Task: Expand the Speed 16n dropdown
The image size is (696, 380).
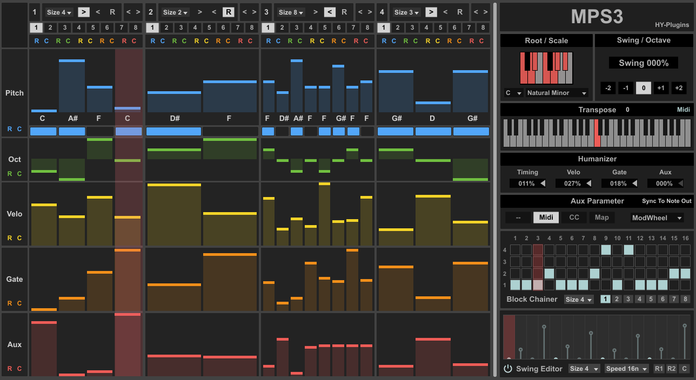Action: (x=627, y=369)
